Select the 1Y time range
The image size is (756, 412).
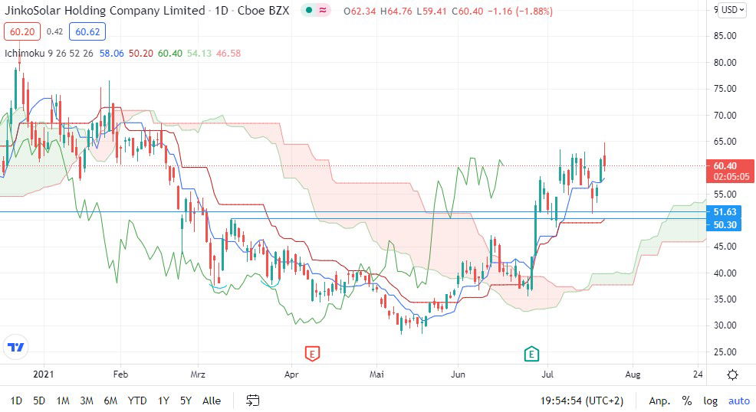(163, 401)
